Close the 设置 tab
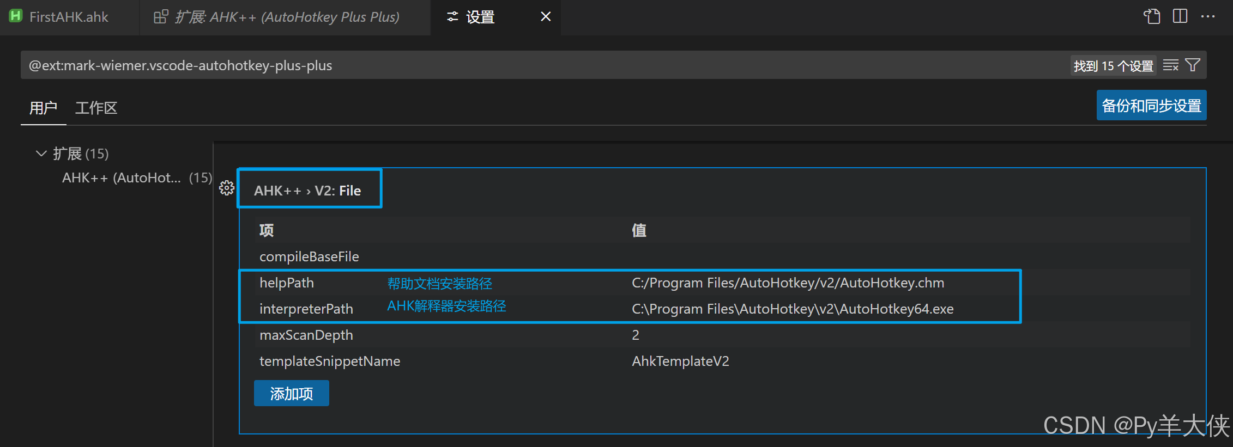The width and height of the screenshot is (1233, 447). coord(546,17)
